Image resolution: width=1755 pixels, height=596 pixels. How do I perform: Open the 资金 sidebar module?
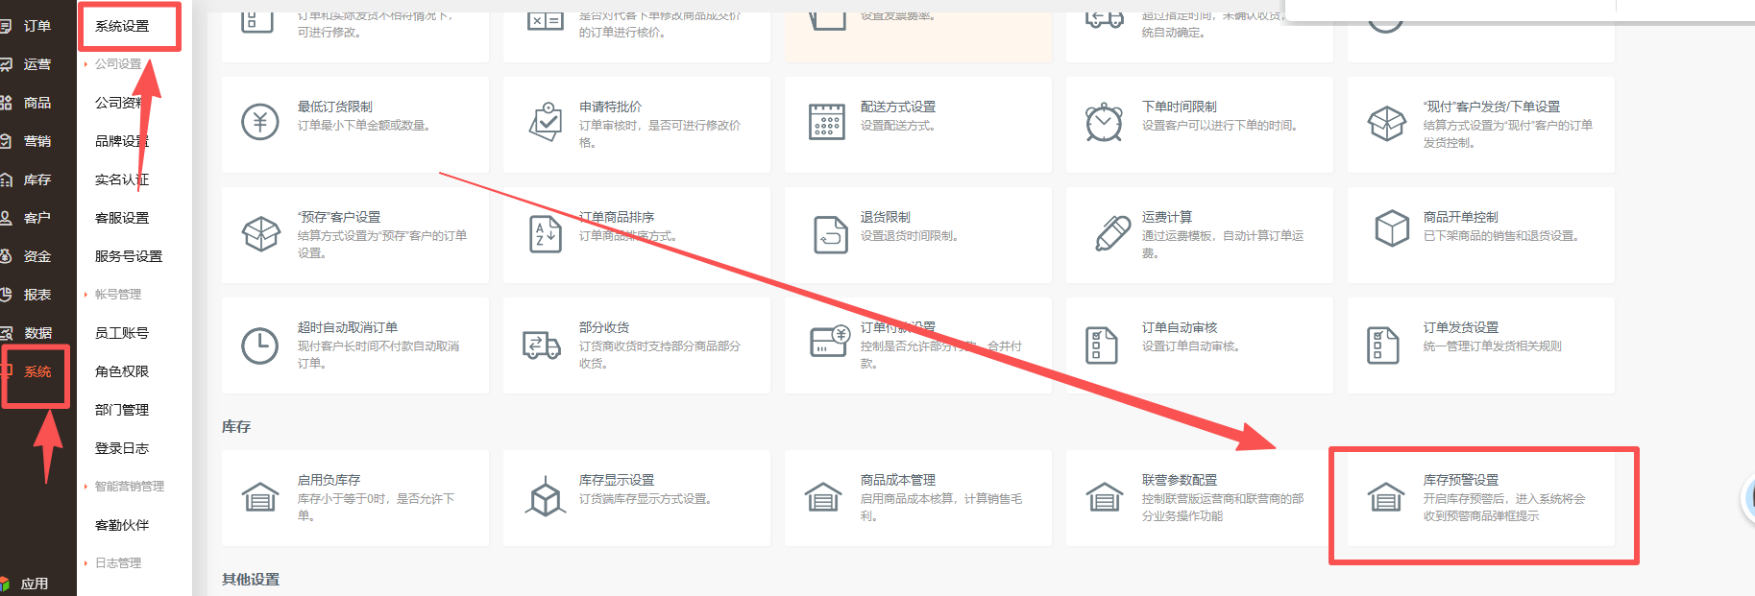click(x=37, y=256)
